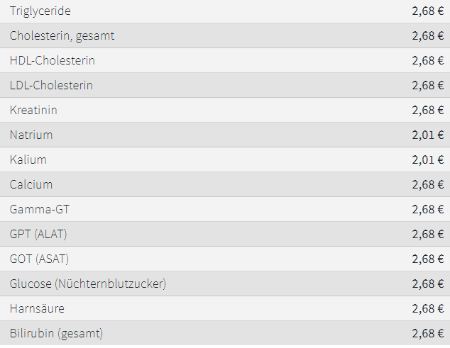The width and height of the screenshot is (450, 348).
Task: Select the Glucose (Nüchternblutzucker) text
Action: [87, 284]
